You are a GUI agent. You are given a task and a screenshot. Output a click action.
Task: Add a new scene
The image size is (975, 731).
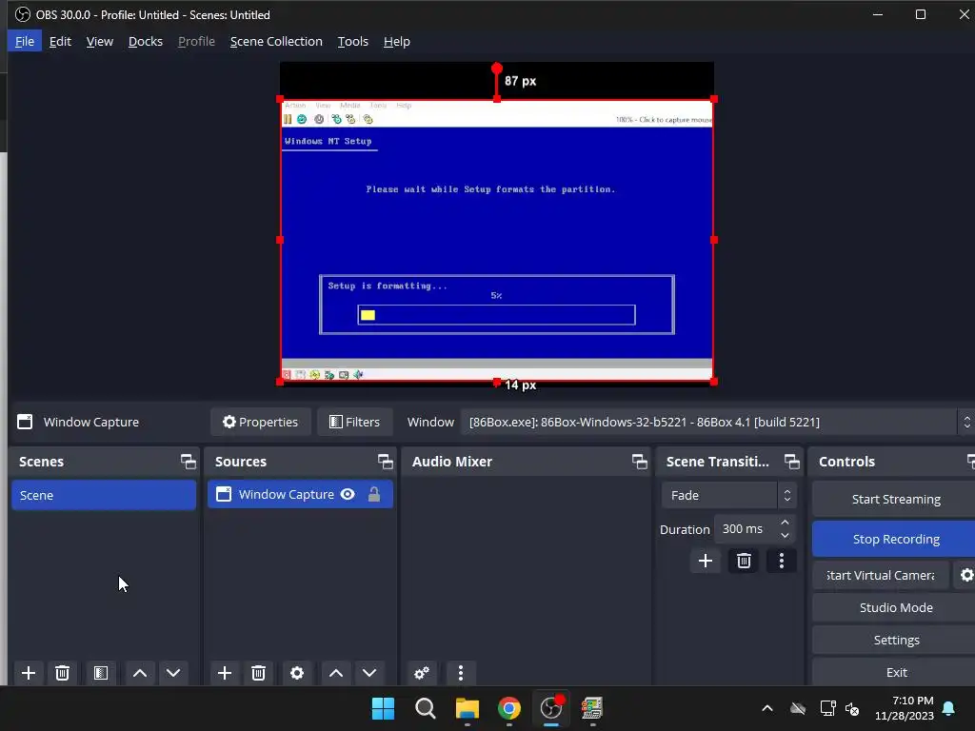coord(28,673)
